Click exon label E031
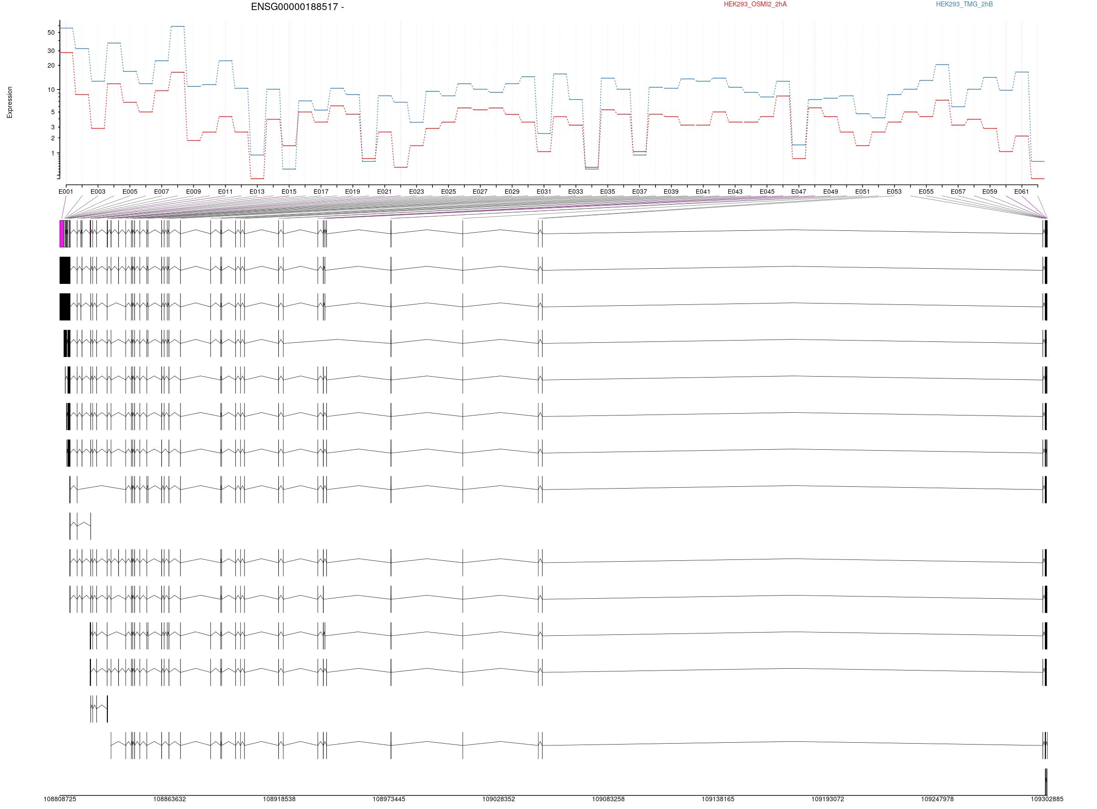The width and height of the screenshot is (1097, 809). 544,192
